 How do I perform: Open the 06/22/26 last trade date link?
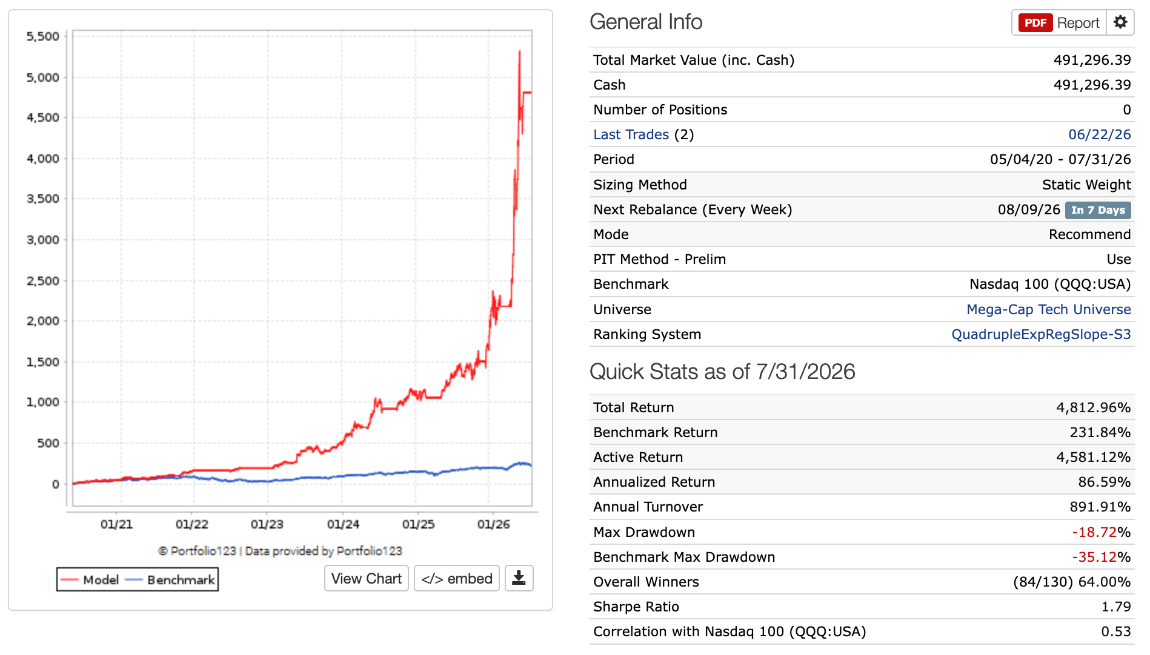click(x=1099, y=134)
